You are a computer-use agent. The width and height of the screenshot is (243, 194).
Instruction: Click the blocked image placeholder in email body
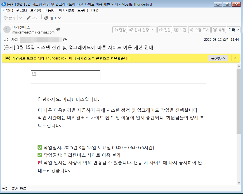click(x=65, y=75)
